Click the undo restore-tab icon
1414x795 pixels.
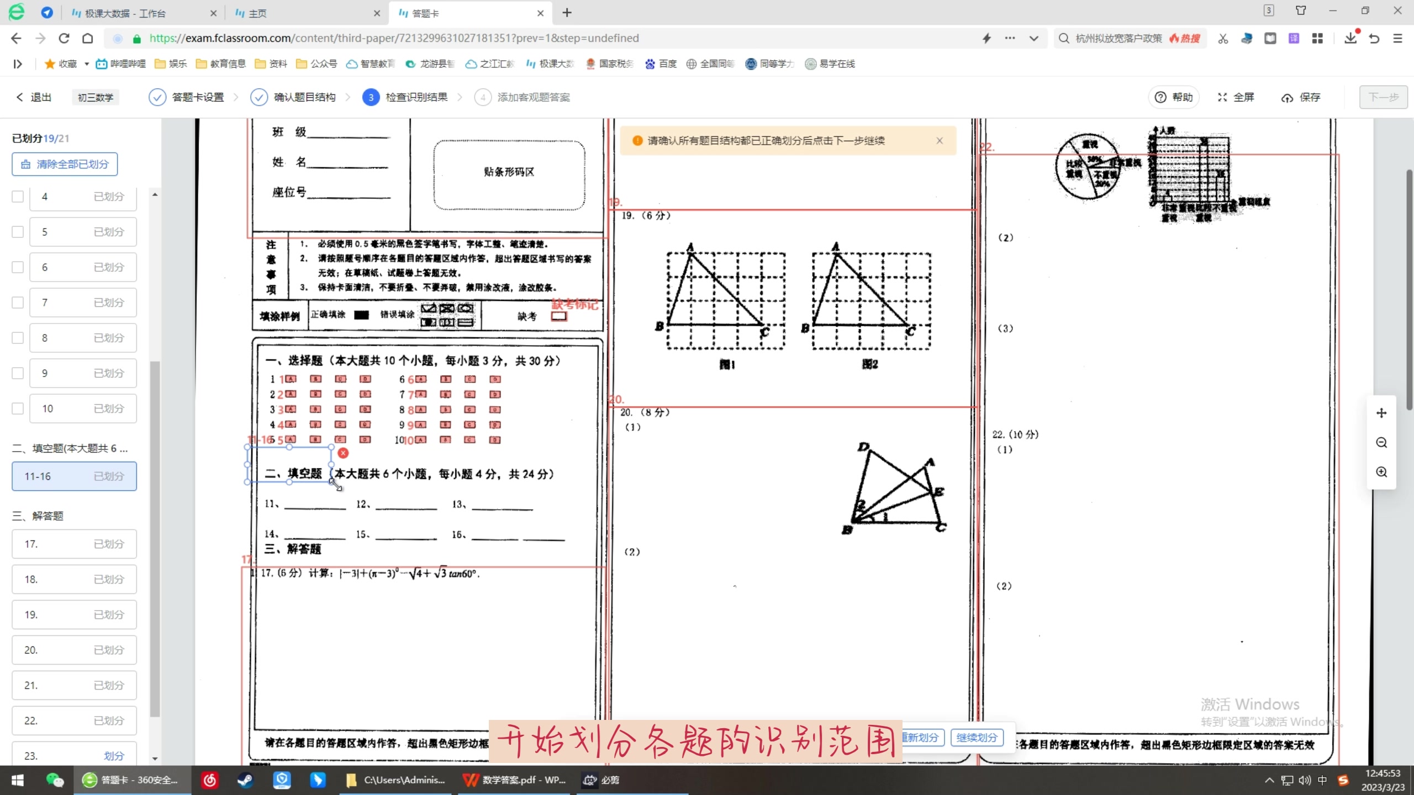(1374, 38)
